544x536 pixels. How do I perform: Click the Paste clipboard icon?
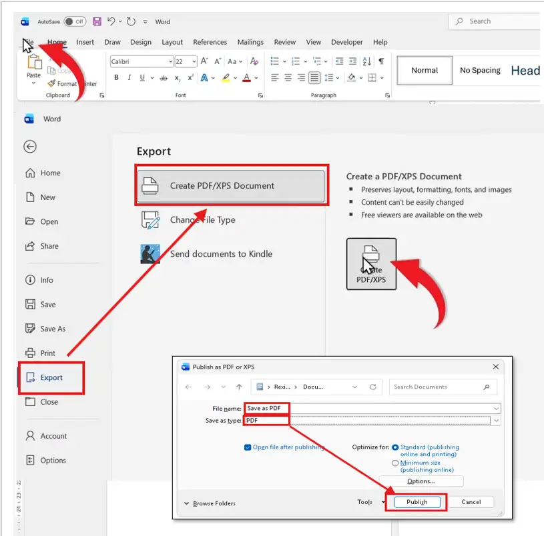(34, 63)
